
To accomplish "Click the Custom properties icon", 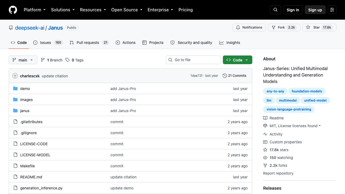I will pos(265,142).
